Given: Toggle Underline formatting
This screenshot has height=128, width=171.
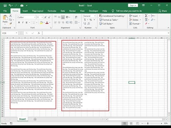Looking at the screenshot, I should (x=26, y=22).
